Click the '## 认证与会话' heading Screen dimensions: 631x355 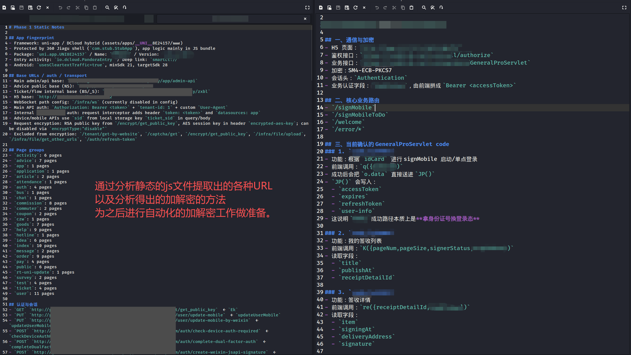23,304
